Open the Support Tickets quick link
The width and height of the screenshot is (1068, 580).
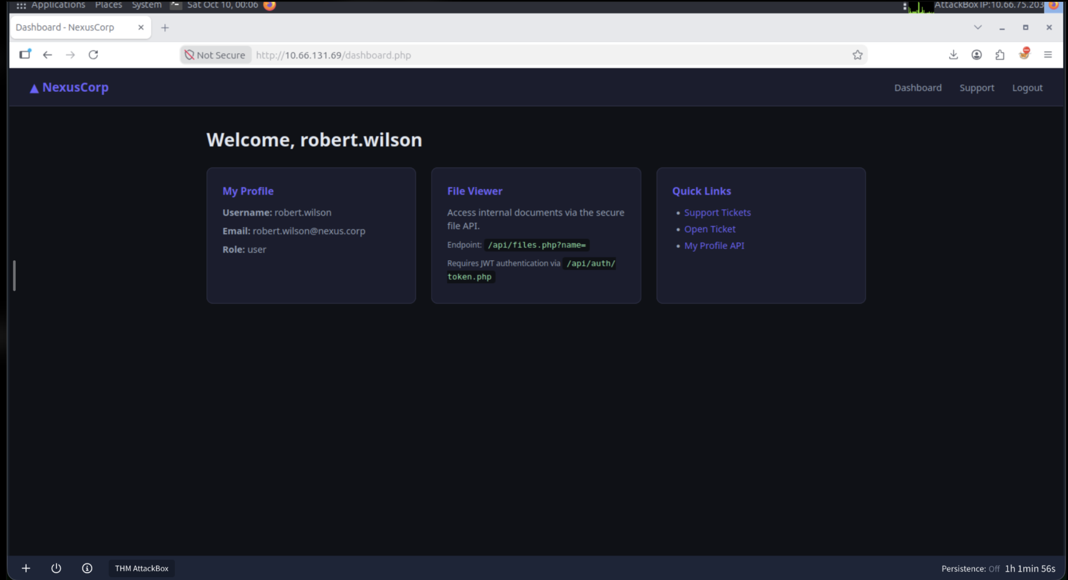pyautogui.click(x=717, y=212)
